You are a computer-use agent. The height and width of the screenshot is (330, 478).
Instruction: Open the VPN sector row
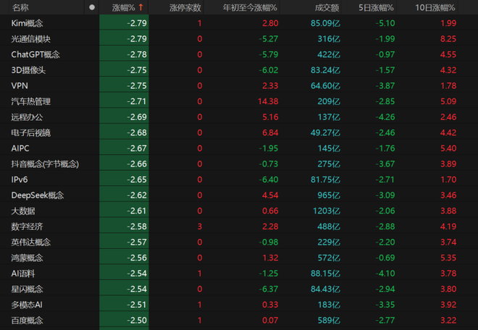click(x=20, y=86)
